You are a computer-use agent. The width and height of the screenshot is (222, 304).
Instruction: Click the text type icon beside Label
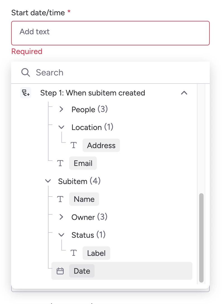click(74, 253)
